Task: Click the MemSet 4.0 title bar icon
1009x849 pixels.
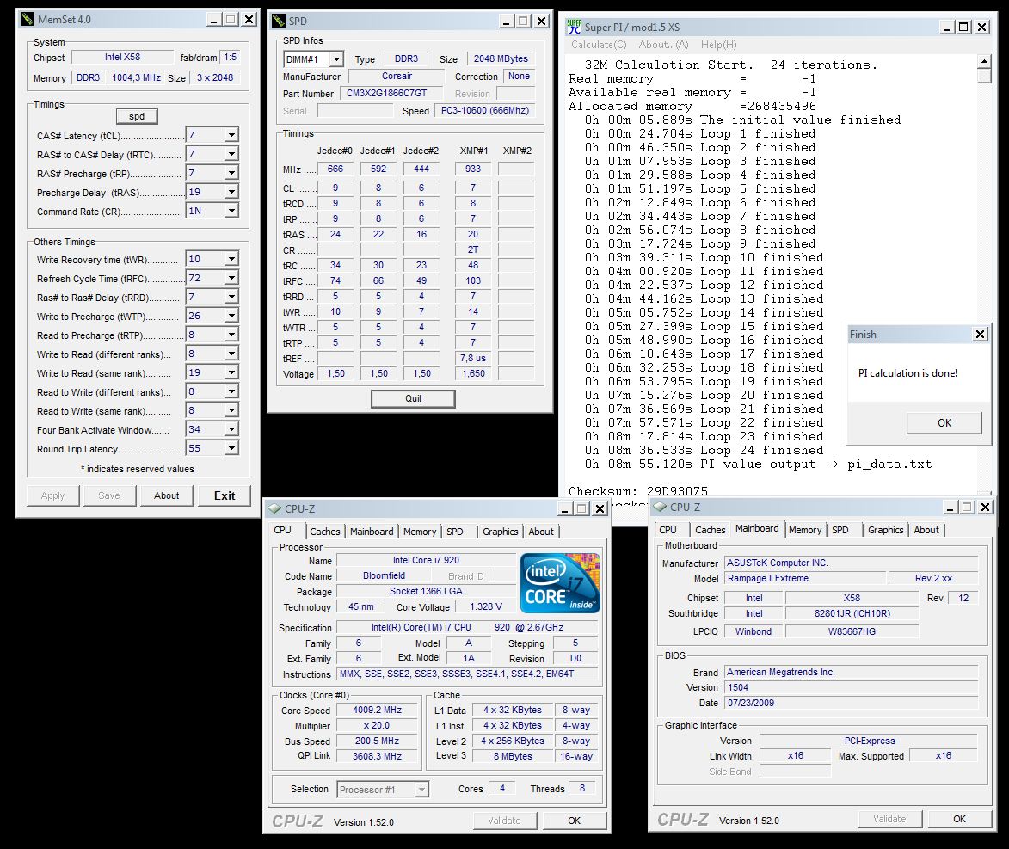Action: click(x=27, y=19)
